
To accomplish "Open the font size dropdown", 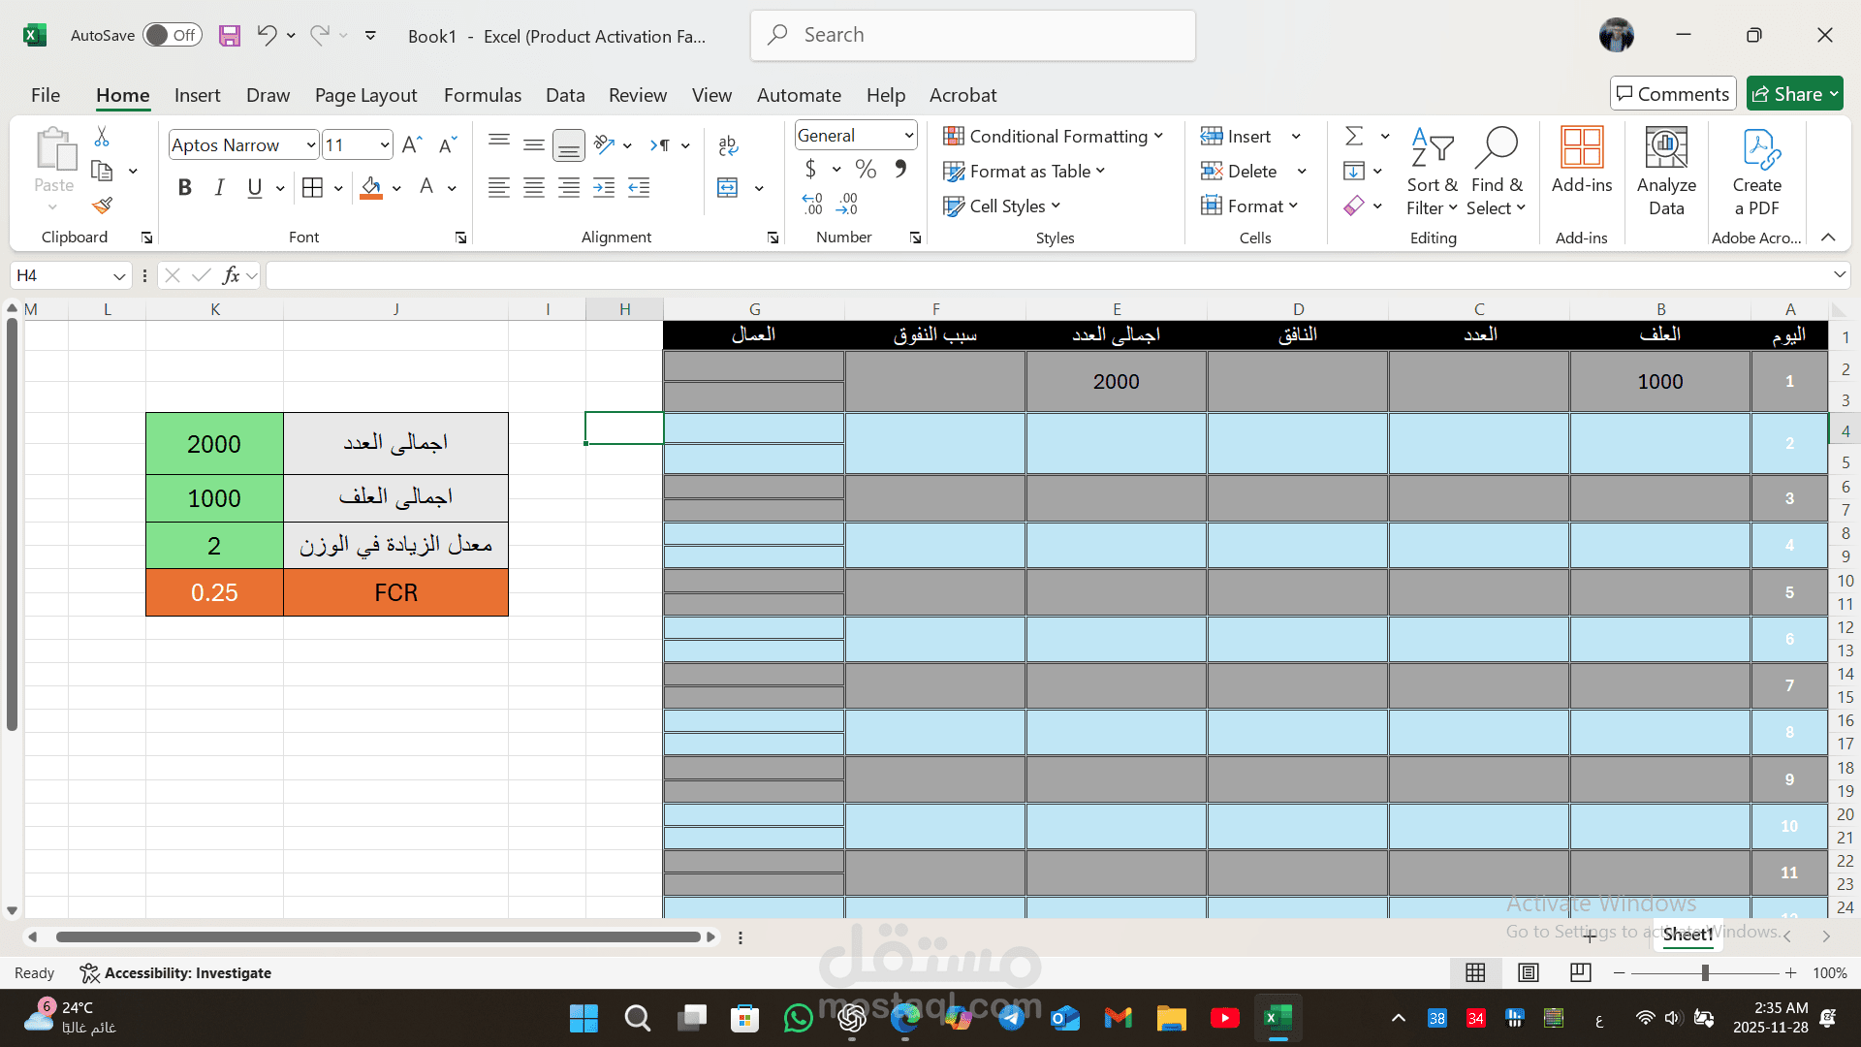I will 385,145.
